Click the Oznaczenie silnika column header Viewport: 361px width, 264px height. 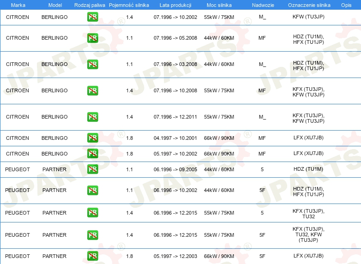[x=309, y=5]
